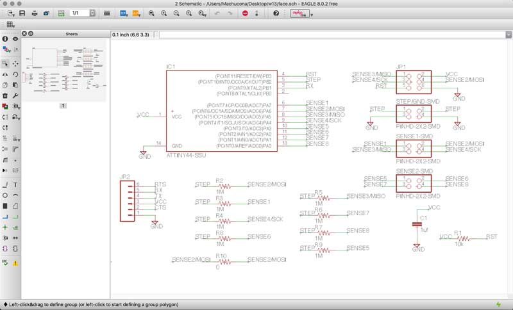Undock the Sheets panel
This screenshot has height=310, width=513.
tap(30, 33)
